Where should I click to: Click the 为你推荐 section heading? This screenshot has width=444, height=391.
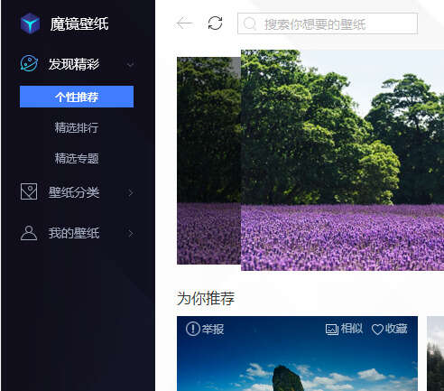pyautogui.click(x=206, y=298)
